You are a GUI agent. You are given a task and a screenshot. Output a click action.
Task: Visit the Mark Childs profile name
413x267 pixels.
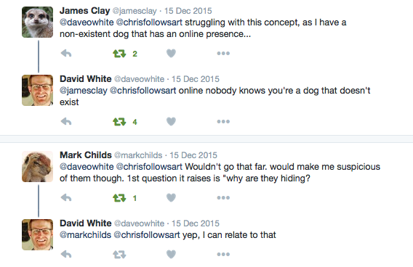86,155
